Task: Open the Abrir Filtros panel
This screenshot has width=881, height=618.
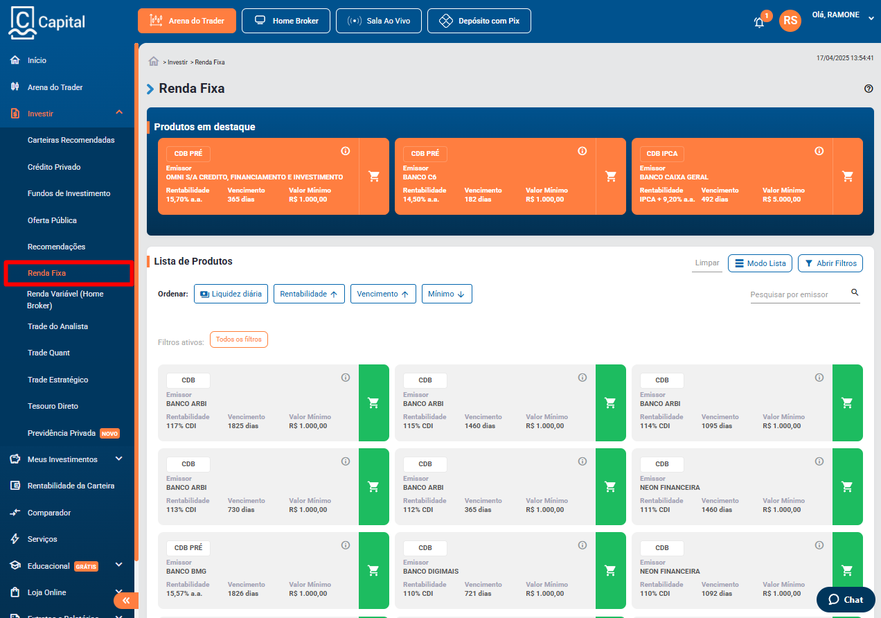Action: point(830,263)
